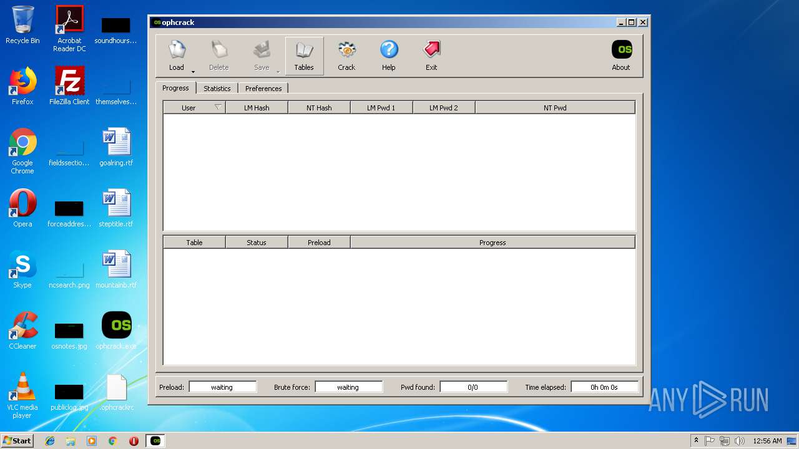
Task: Select the .ophcrackrc file icon
Action: [x=116, y=392]
